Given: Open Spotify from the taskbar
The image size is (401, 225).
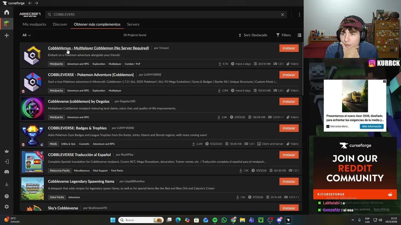Looking at the screenshot, I should [215, 220].
